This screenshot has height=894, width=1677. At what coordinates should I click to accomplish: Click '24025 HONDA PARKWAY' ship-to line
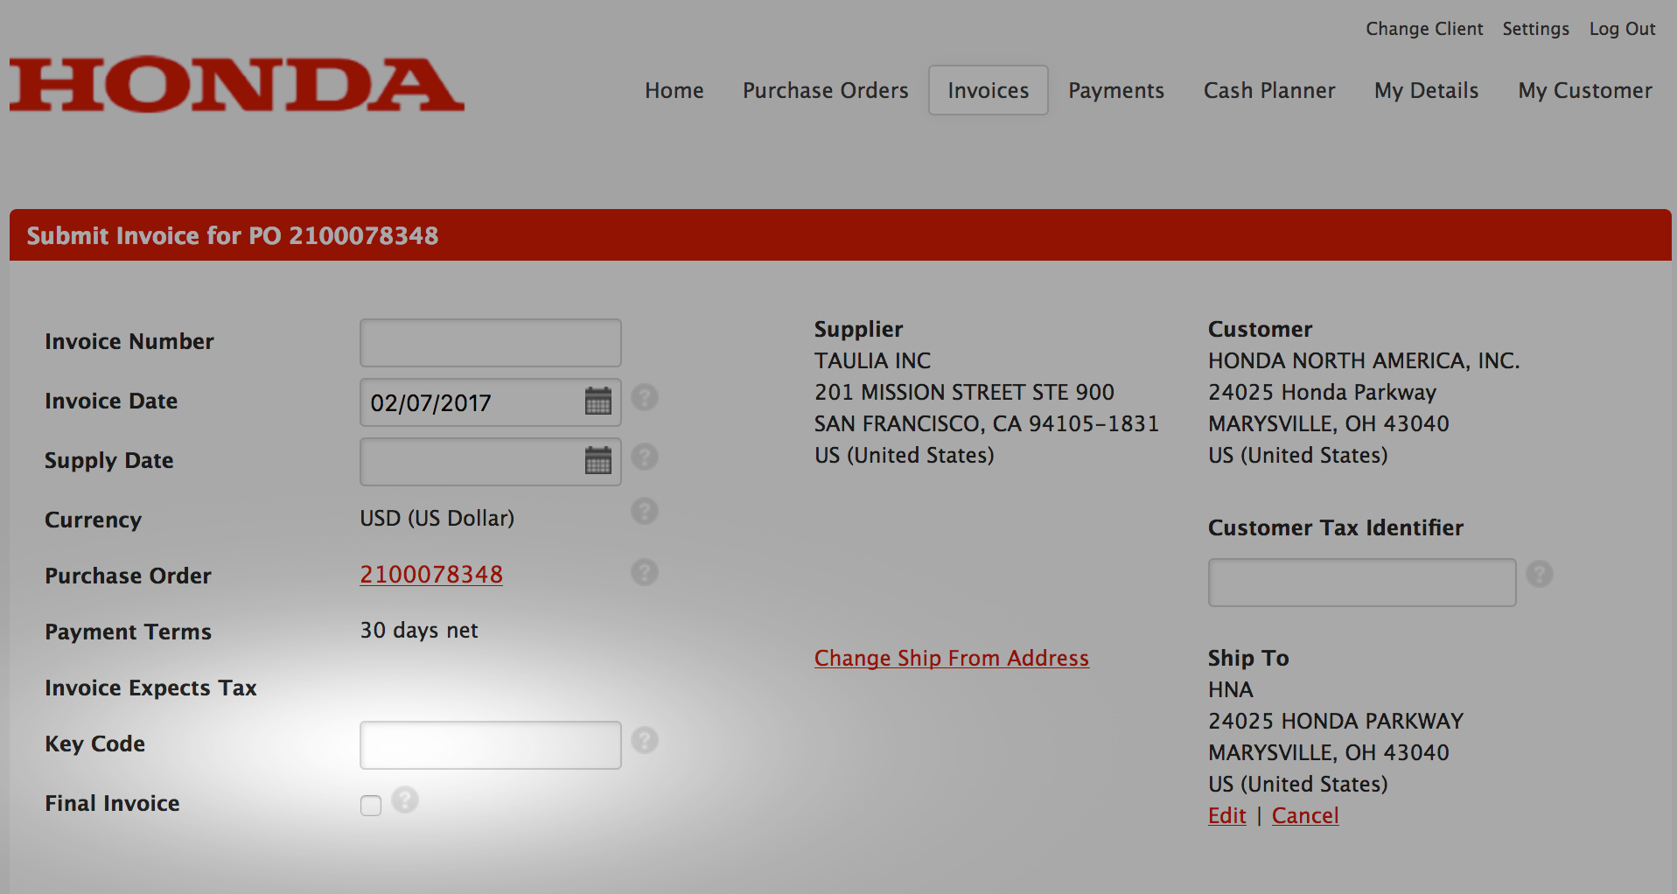pos(1336,721)
